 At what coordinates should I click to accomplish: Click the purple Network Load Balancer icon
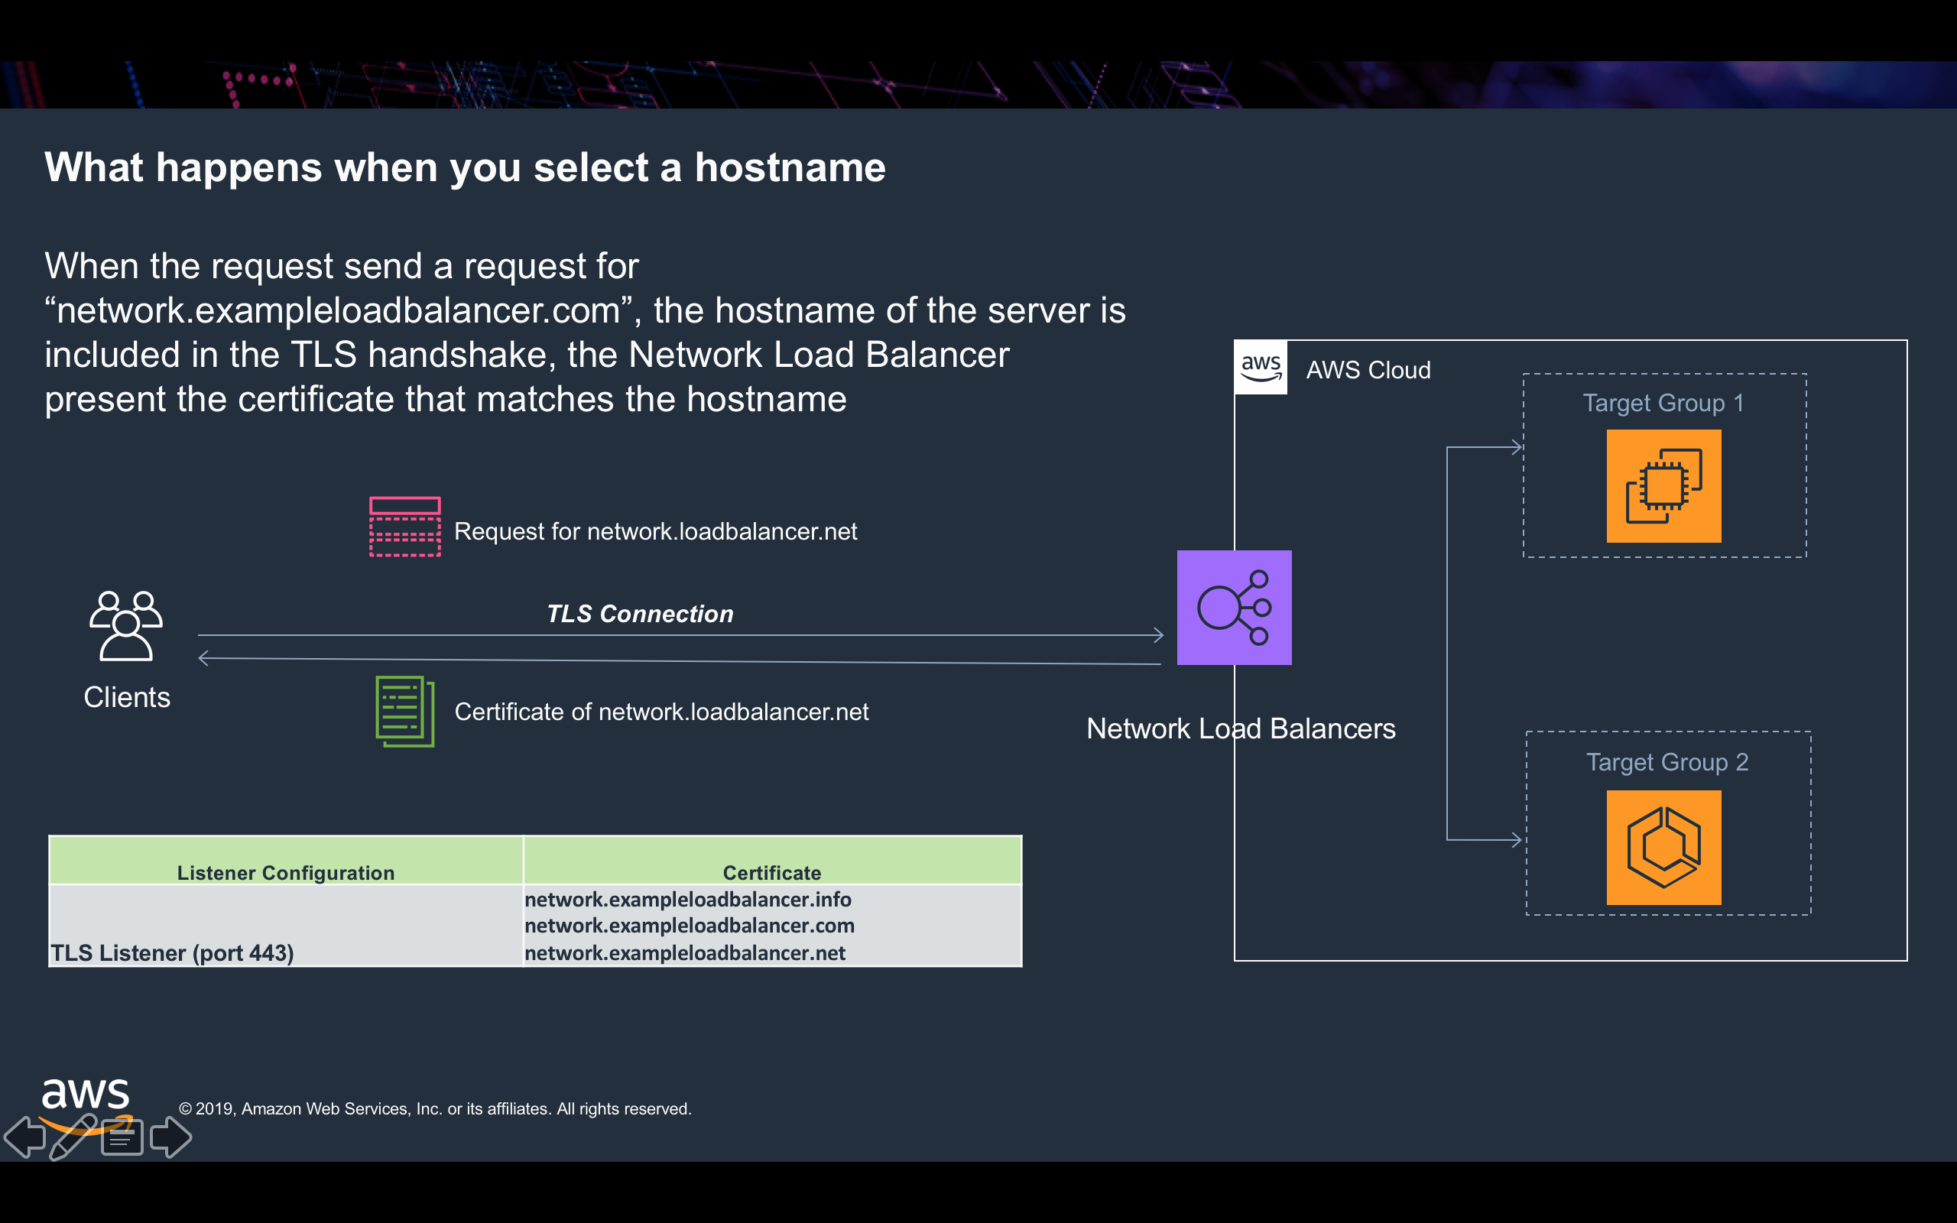click(x=1233, y=608)
